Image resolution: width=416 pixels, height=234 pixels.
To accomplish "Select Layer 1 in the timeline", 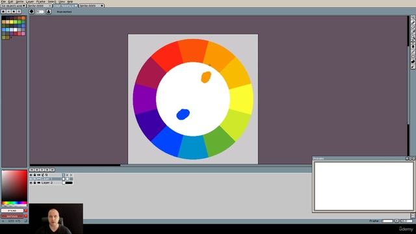I will 51,179.
